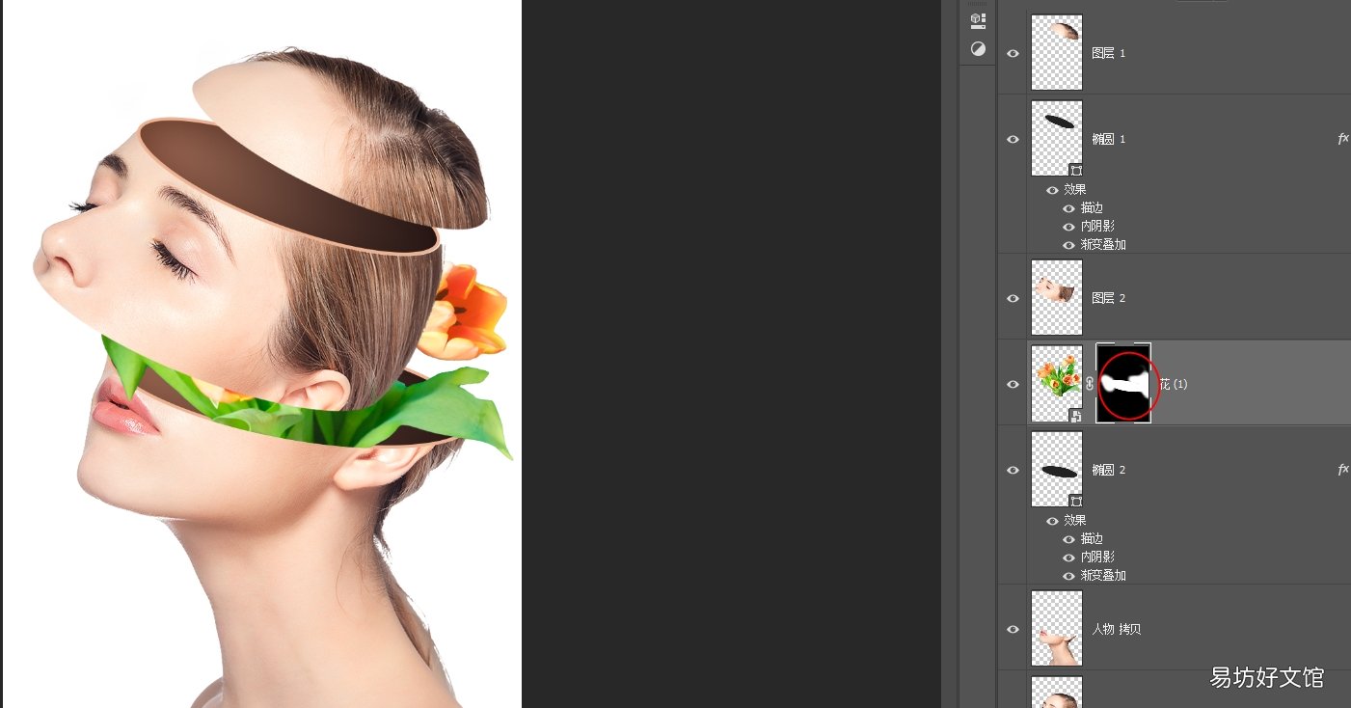Hide the 内阴影 effect on 椭圆 2

pyautogui.click(x=1068, y=558)
